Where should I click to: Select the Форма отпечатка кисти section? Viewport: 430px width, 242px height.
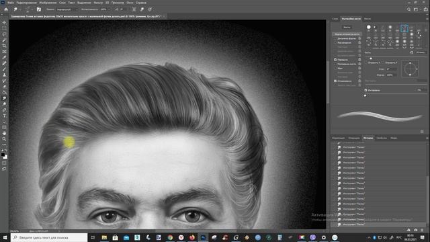click(347, 34)
